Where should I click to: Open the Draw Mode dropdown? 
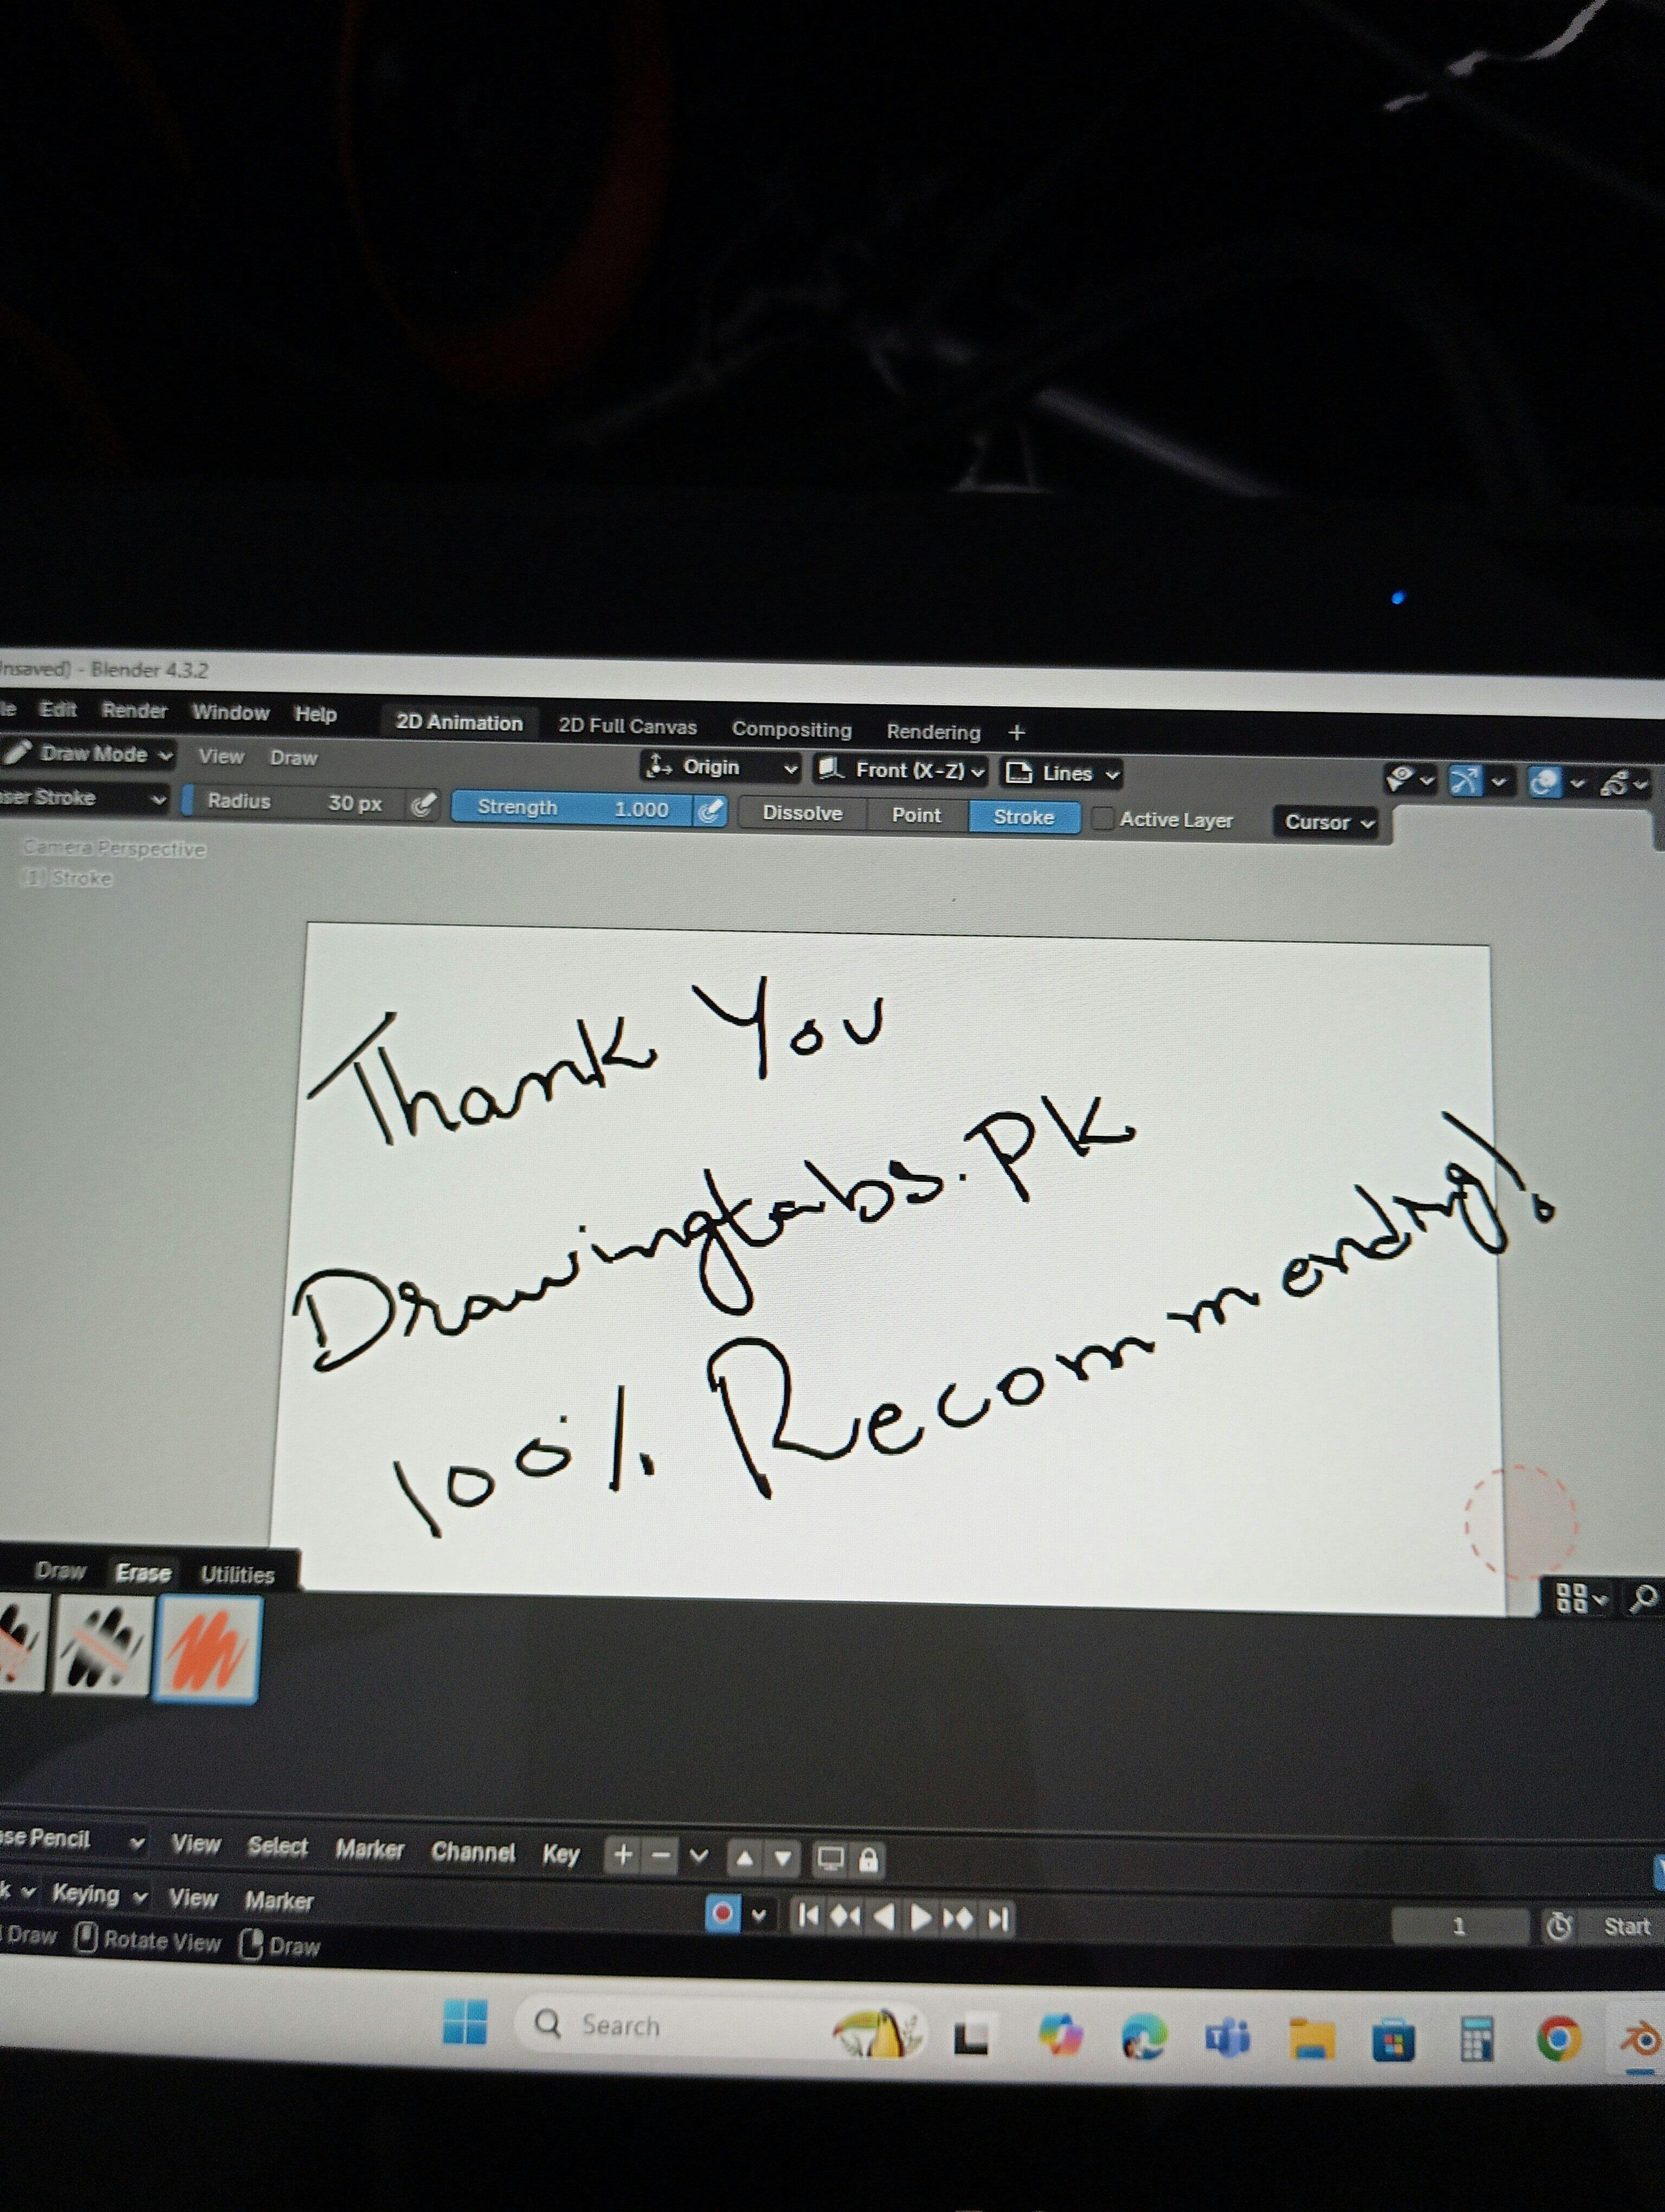click(88, 754)
